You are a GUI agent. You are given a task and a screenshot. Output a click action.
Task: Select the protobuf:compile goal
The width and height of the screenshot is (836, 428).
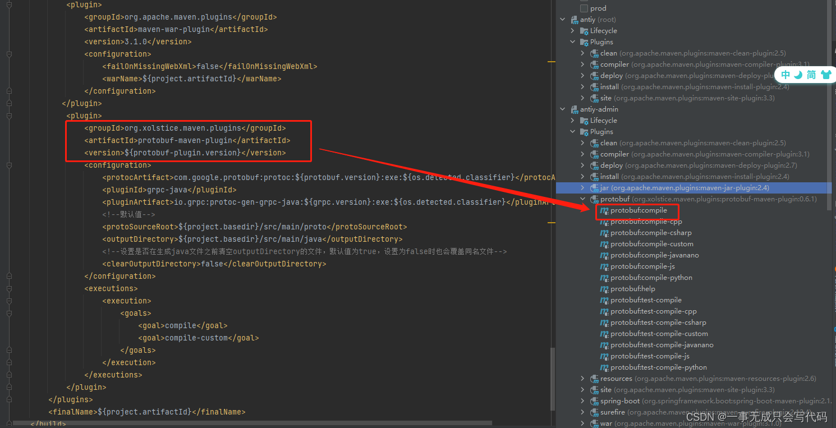coord(639,210)
